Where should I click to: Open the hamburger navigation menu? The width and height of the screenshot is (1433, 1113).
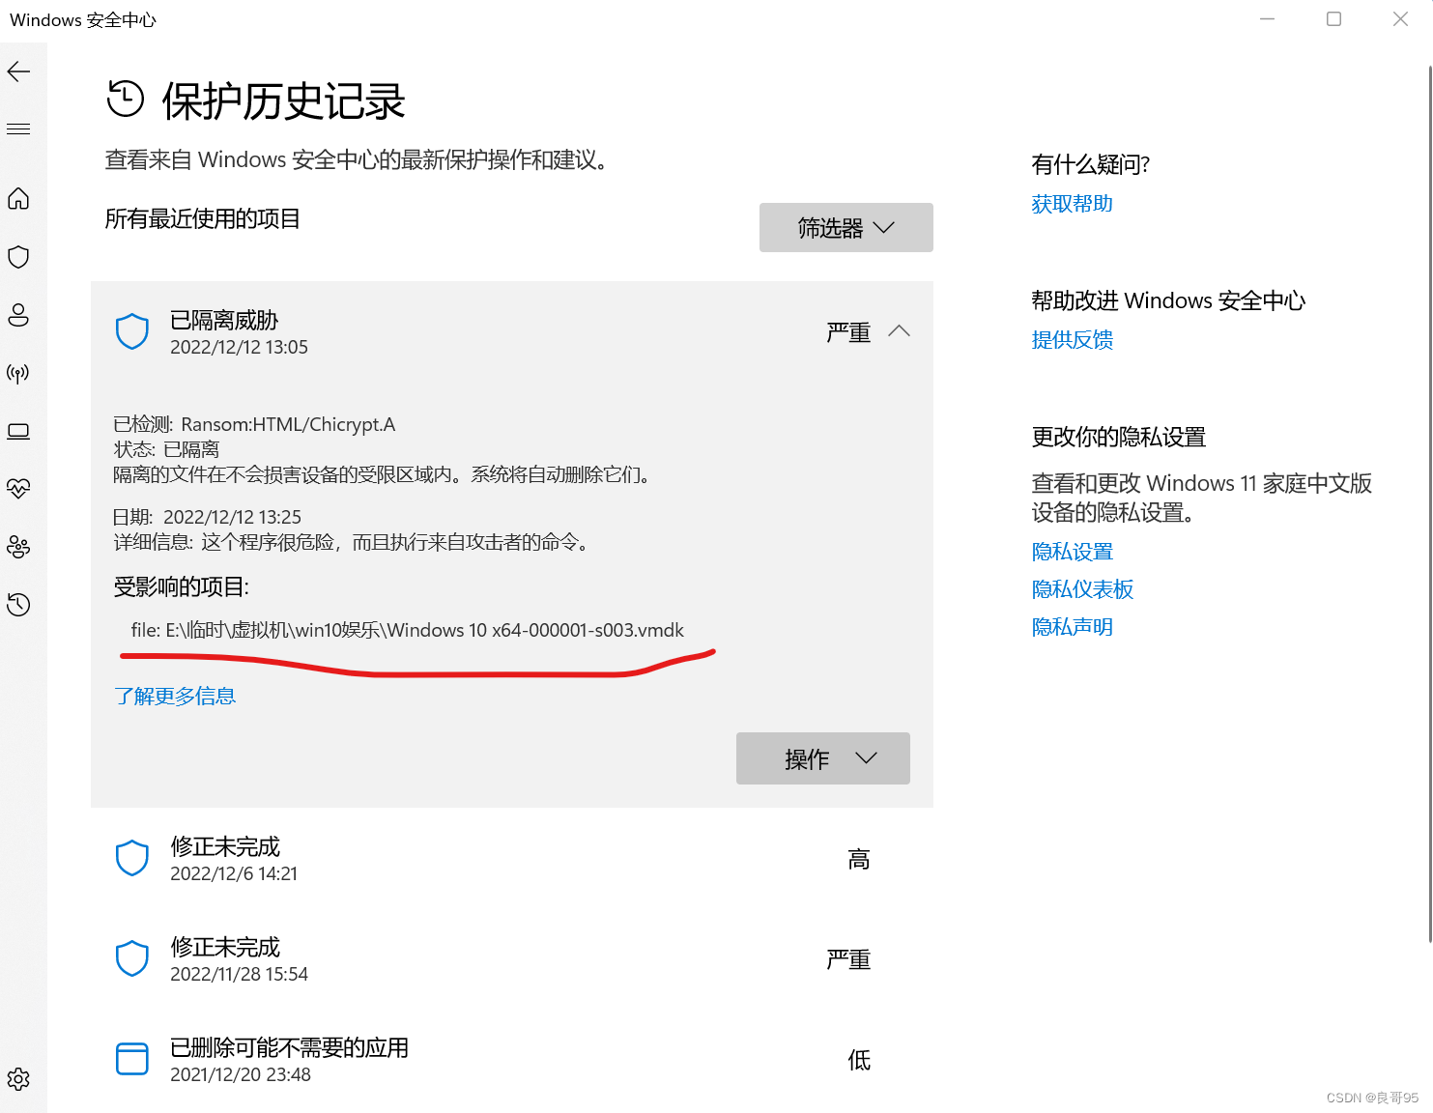pyautogui.click(x=18, y=129)
